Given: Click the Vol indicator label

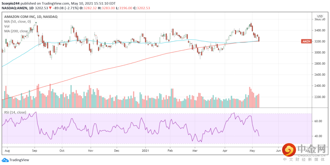Looking at the screenshot, I should coord(6,26).
